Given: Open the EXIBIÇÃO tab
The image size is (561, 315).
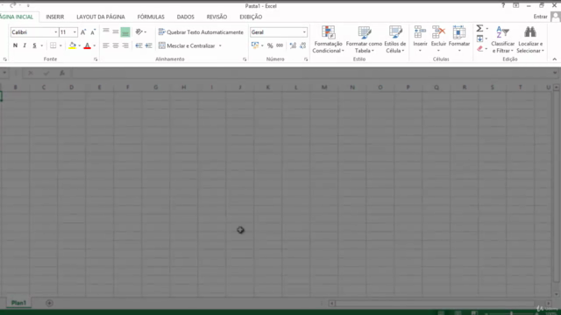Looking at the screenshot, I should (251, 17).
